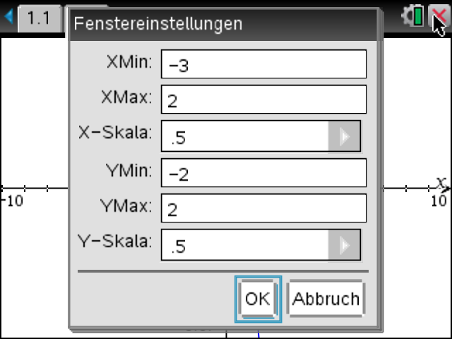Click the green battery status indicator

click(419, 16)
